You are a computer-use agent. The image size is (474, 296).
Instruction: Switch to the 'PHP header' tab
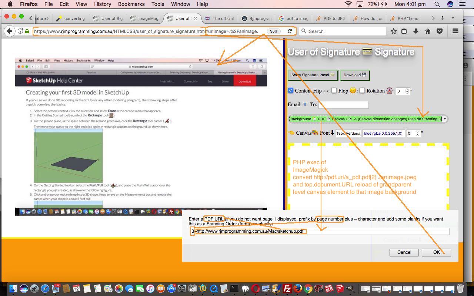[404, 18]
